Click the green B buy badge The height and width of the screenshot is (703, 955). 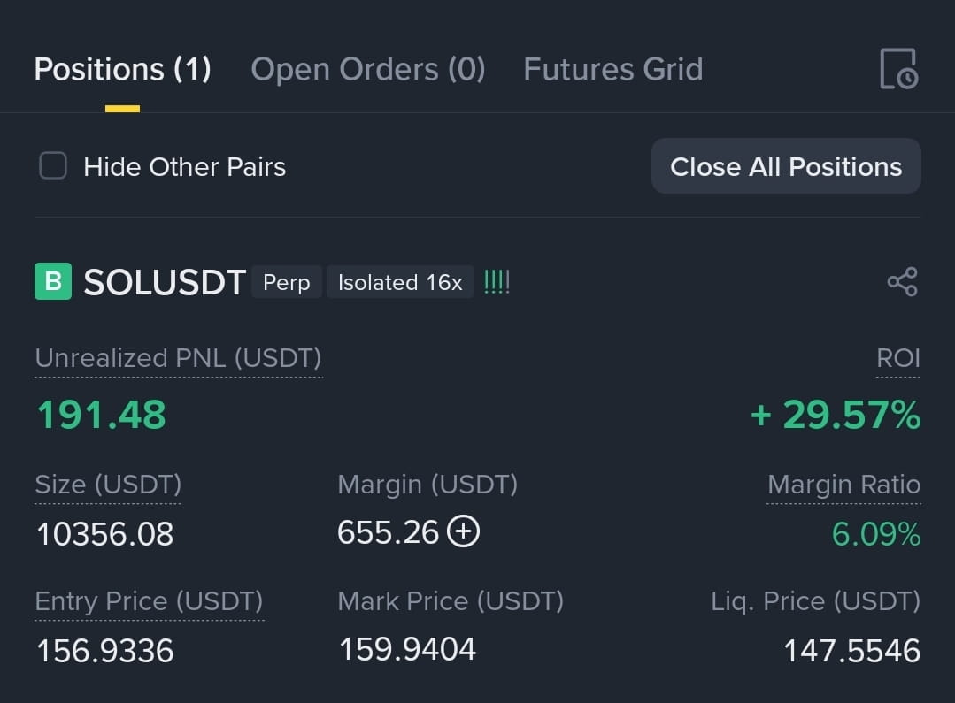(53, 281)
